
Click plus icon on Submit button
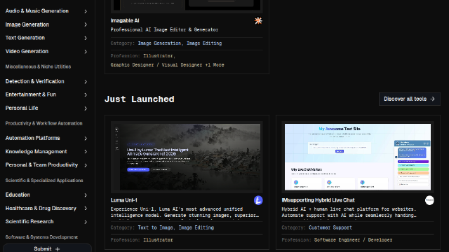pyautogui.click(x=58, y=249)
